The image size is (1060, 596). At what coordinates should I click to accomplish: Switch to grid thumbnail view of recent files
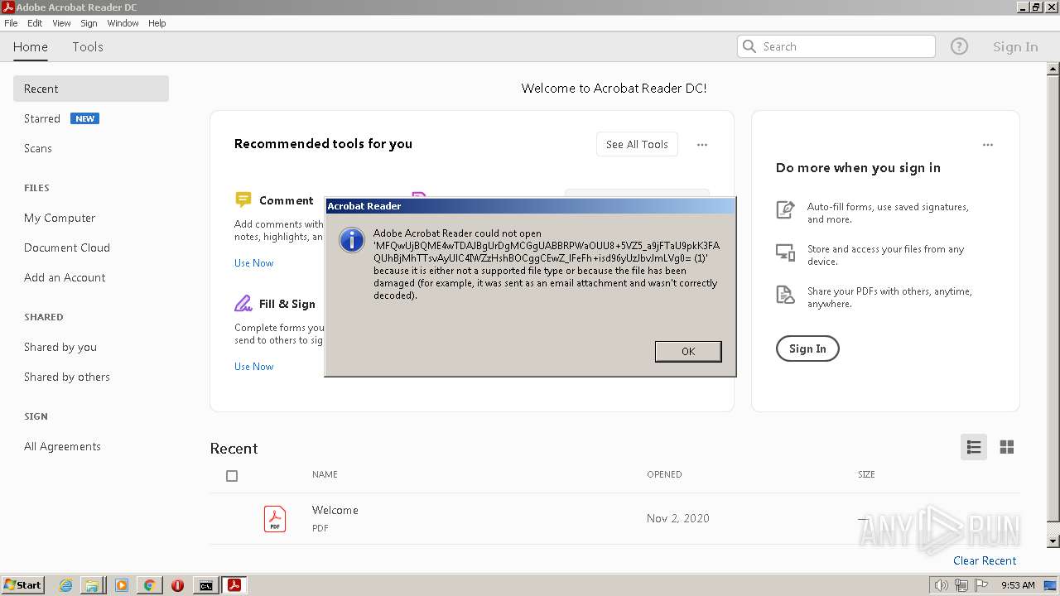1007,447
